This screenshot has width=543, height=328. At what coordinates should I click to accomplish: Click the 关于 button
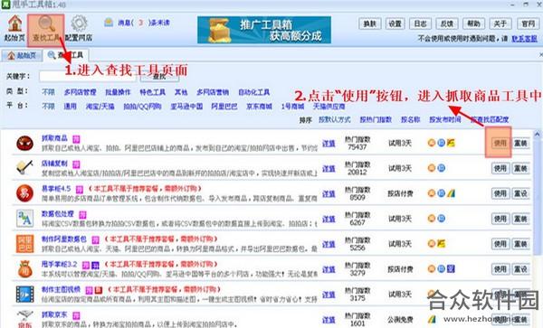pyautogui.click(x=500, y=23)
